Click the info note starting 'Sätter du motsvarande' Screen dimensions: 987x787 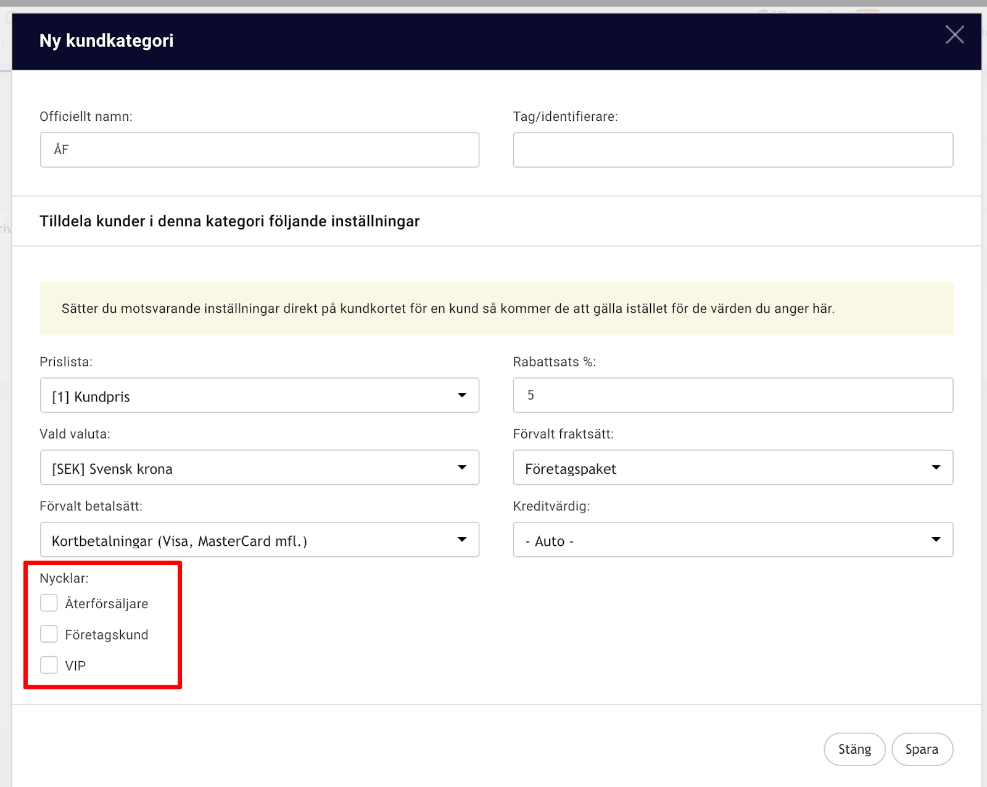tap(497, 309)
